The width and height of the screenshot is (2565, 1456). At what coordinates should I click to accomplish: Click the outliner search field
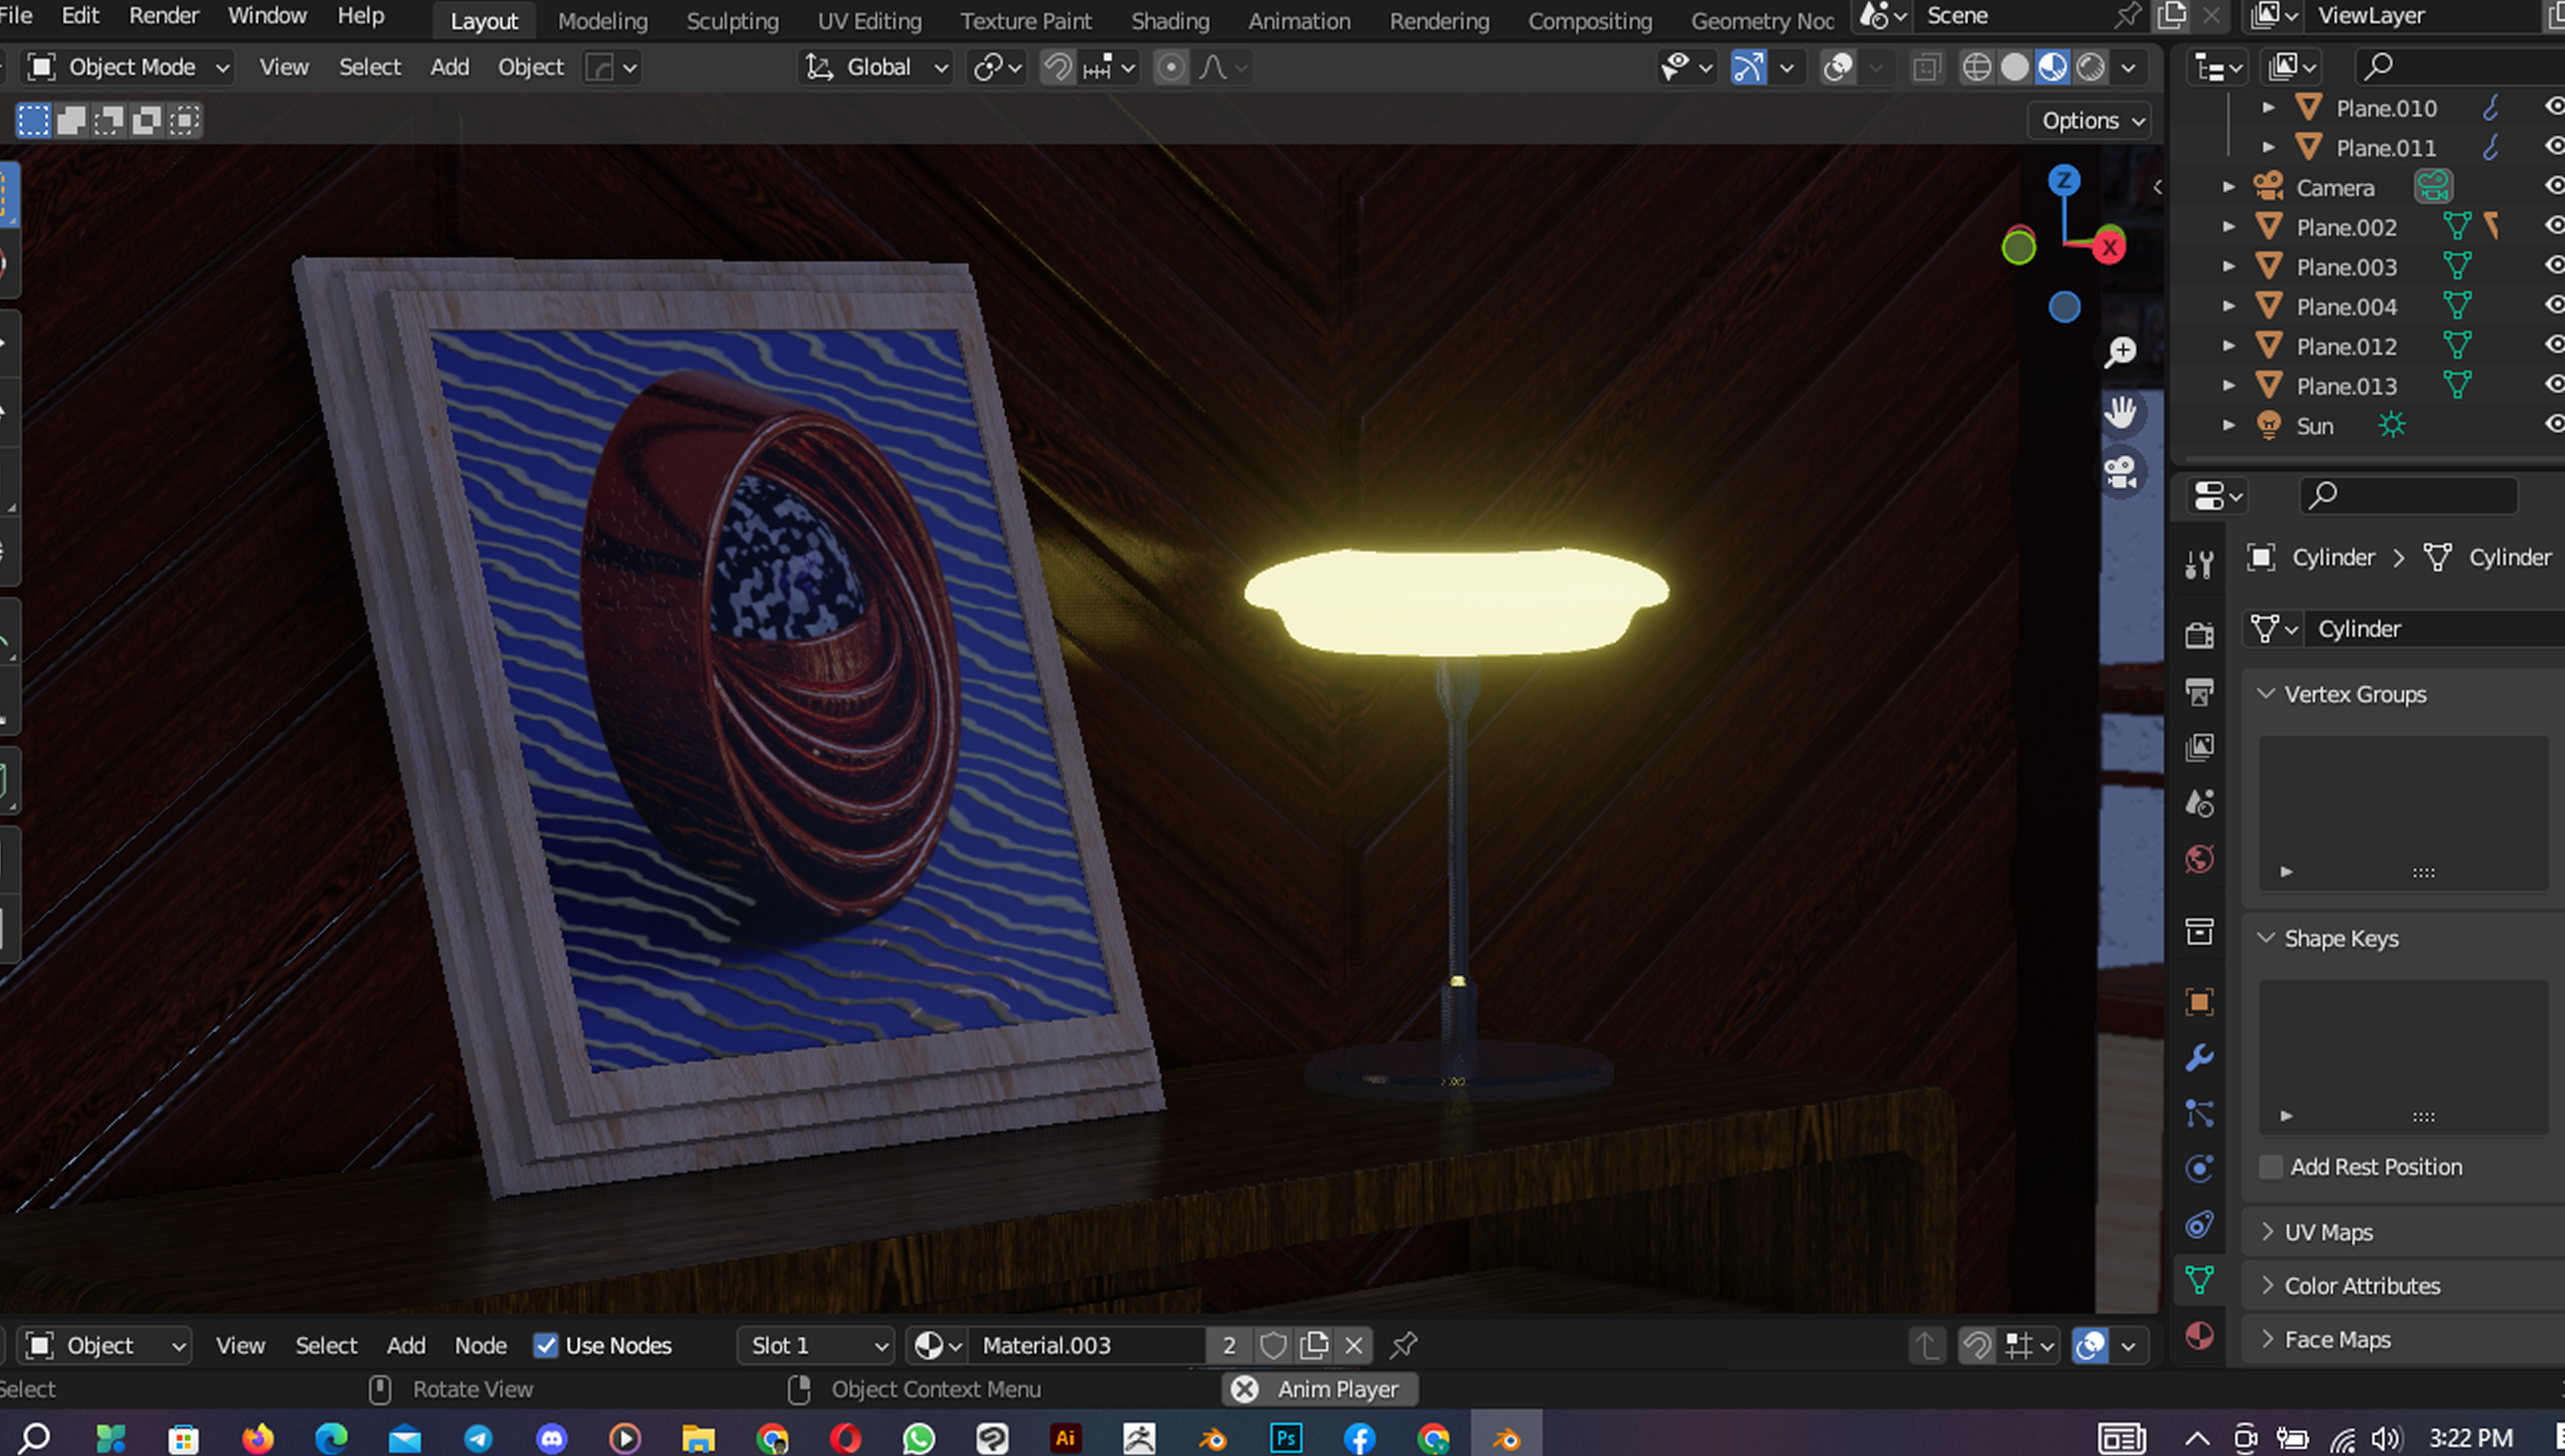click(2460, 67)
